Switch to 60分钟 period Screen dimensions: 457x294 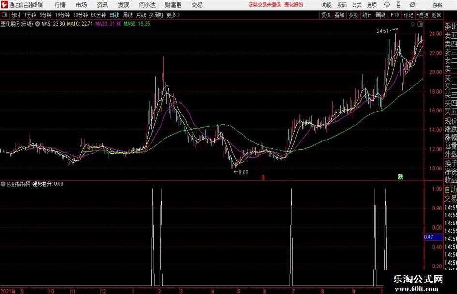tap(98, 15)
